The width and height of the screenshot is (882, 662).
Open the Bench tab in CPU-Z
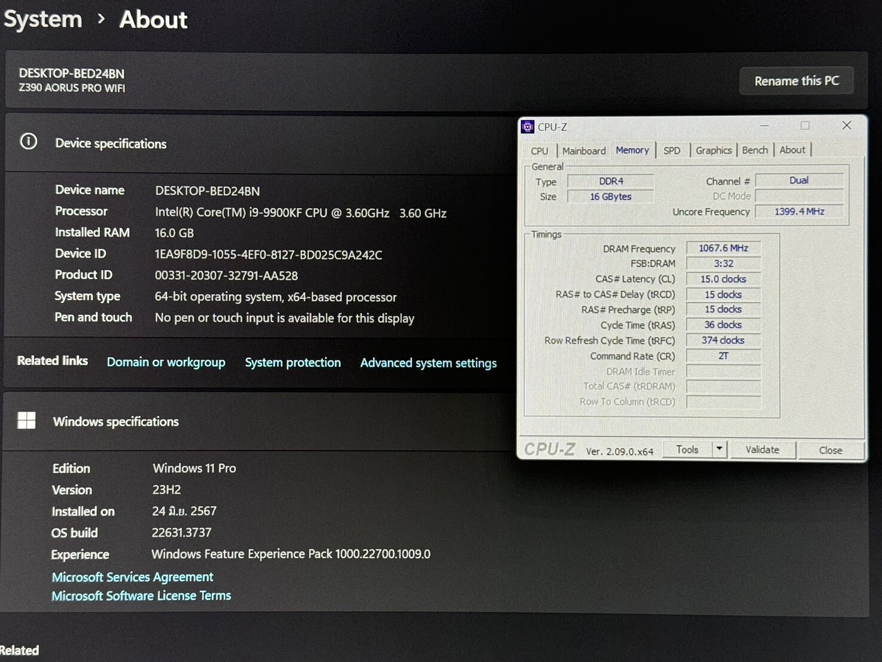coord(755,150)
